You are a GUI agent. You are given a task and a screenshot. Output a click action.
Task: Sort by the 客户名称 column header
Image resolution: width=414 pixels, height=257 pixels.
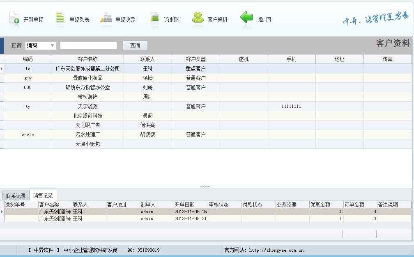88,59
